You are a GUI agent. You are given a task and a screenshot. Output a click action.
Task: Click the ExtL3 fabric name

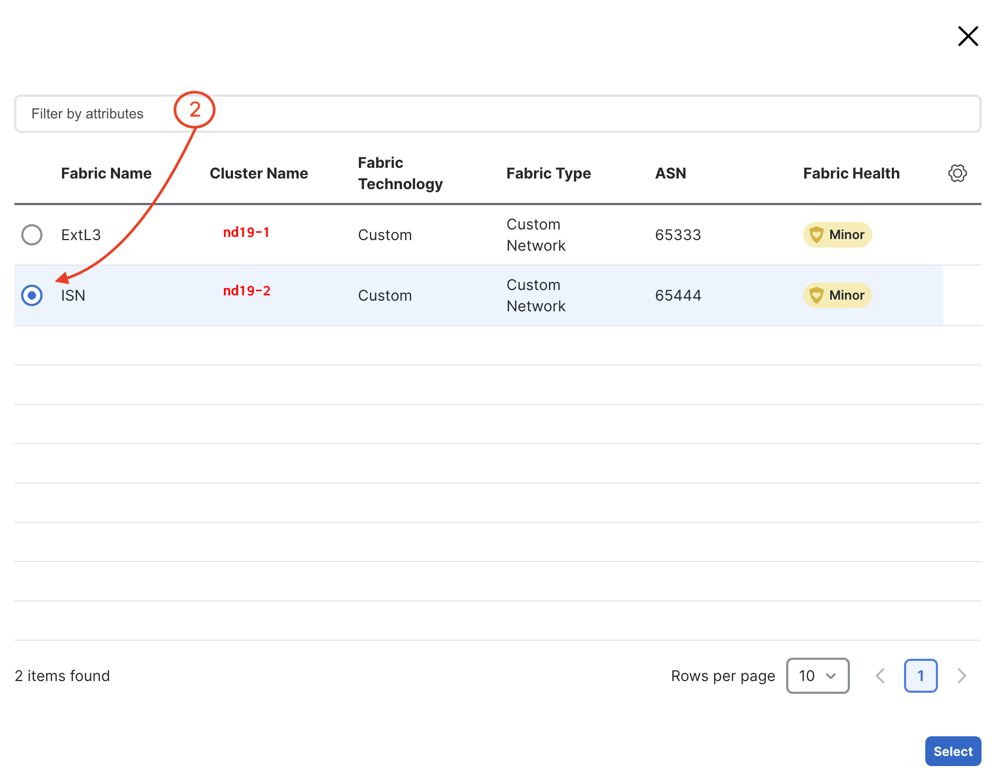[81, 235]
